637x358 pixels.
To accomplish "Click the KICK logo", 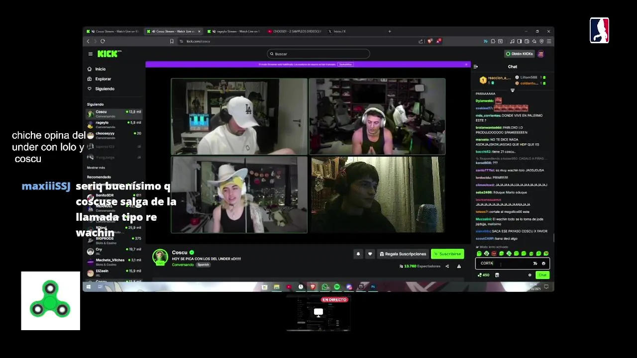I will pos(109,54).
